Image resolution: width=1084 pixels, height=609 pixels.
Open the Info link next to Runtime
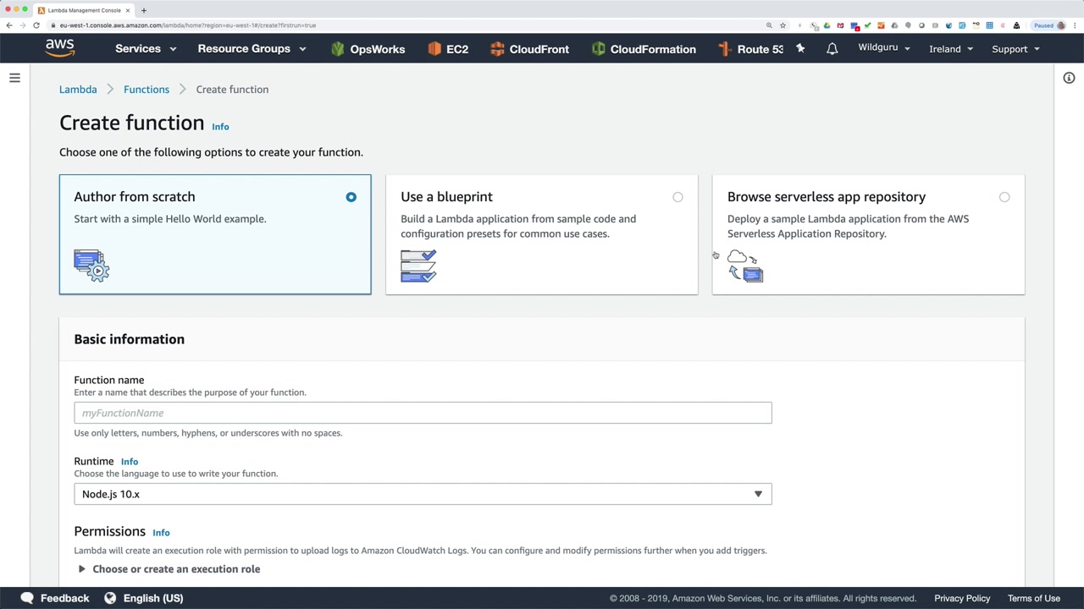(x=129, y=462)
